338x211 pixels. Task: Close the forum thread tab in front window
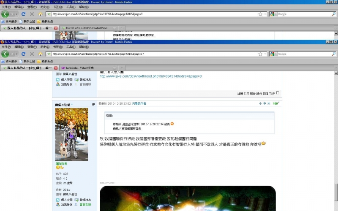(x=56, y=68)
